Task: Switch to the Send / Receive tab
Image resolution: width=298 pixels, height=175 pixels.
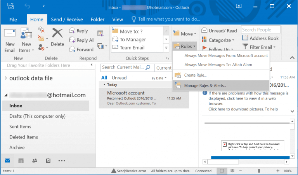Action: 67,19
